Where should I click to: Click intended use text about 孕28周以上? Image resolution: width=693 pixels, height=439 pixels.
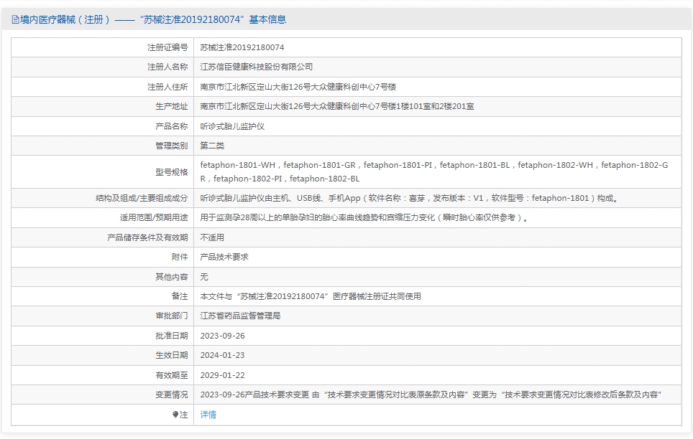(x=364, y=218)
